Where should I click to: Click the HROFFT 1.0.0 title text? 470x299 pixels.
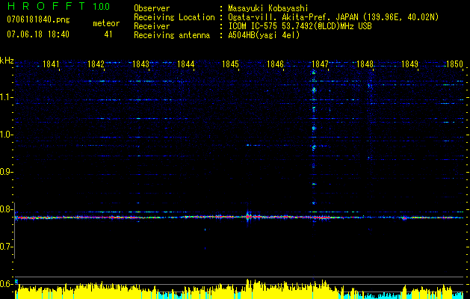[x=58, y=6]
